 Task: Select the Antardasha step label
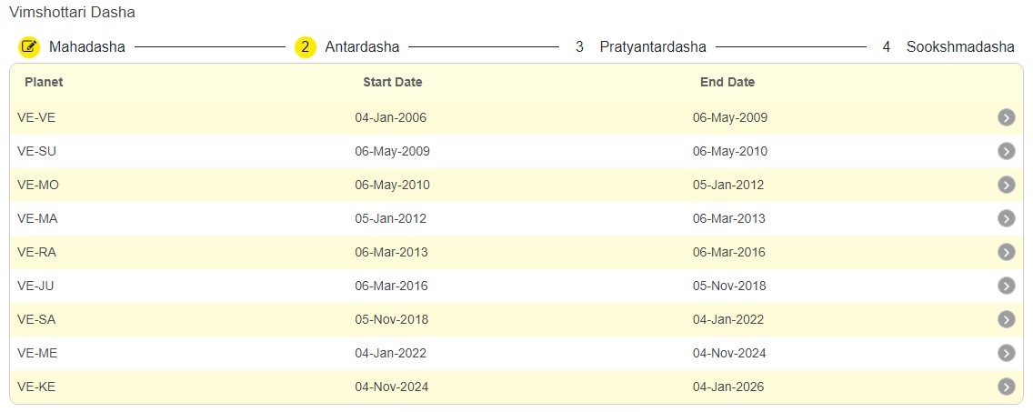pyautogui.click(x=362, y=46)
